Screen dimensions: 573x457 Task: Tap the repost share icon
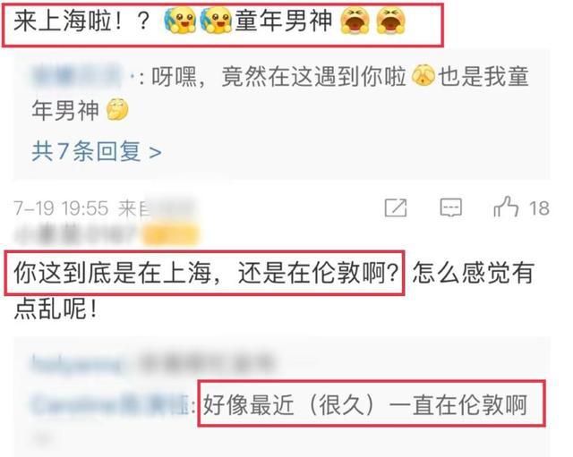pos(396,207)
